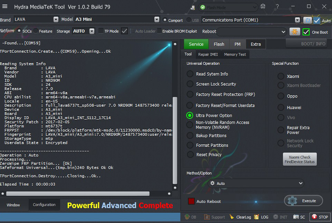Switch to the Window tab
This screenshot has height=223, width=332.
point(13,205)
